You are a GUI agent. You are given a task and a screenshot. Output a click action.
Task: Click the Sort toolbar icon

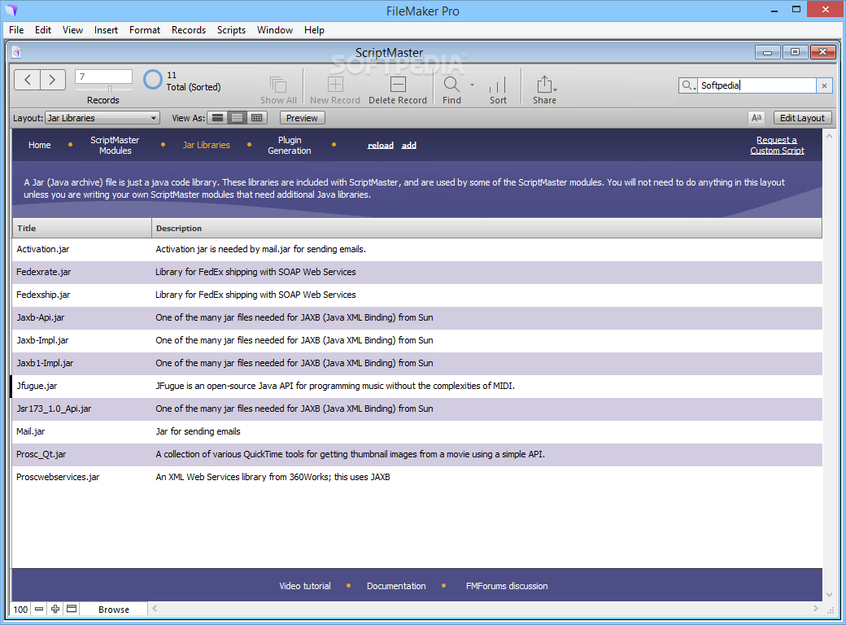498,85
